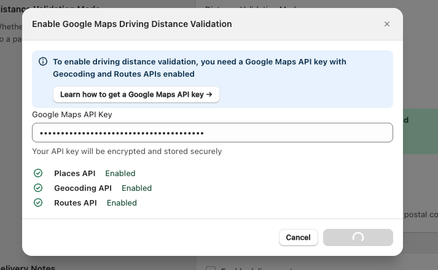Open Learn how to get API key link

136,94
